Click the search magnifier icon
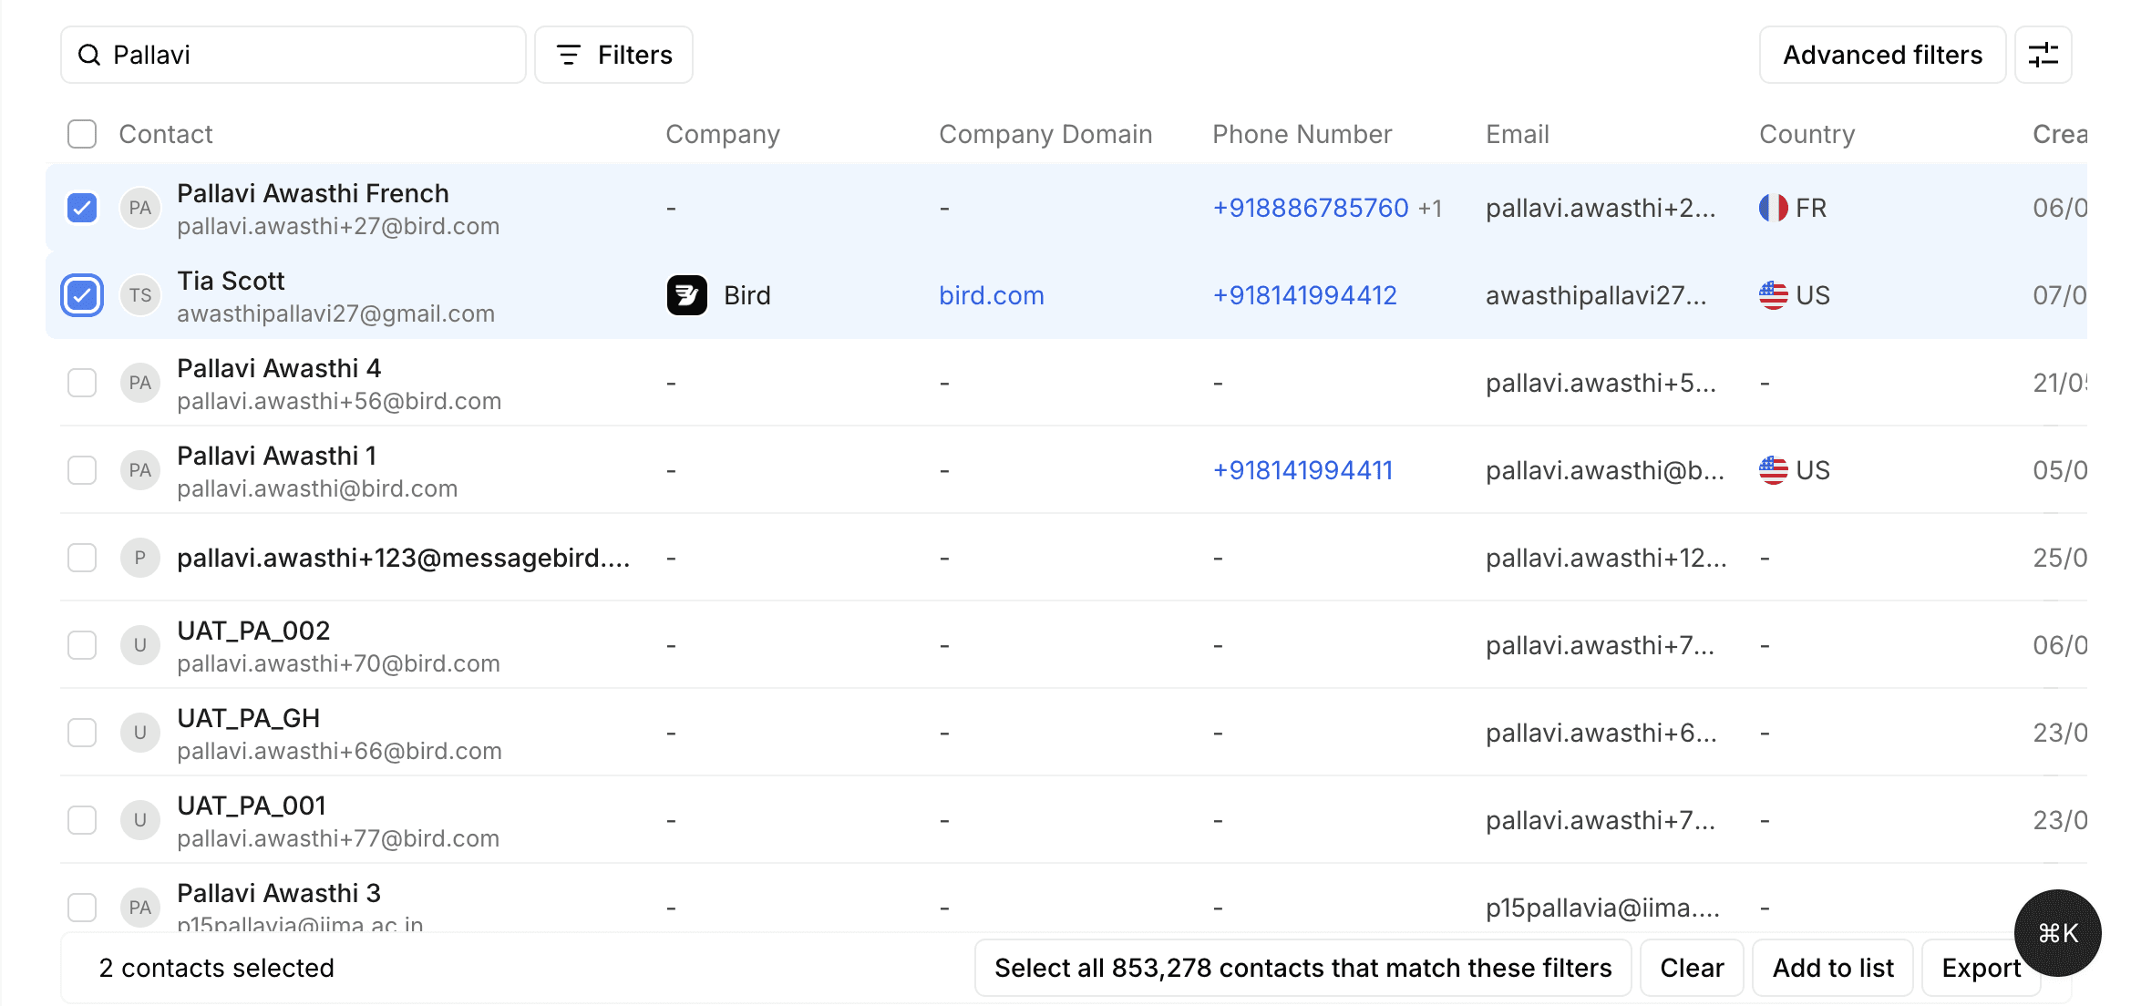 pos(89,55)
